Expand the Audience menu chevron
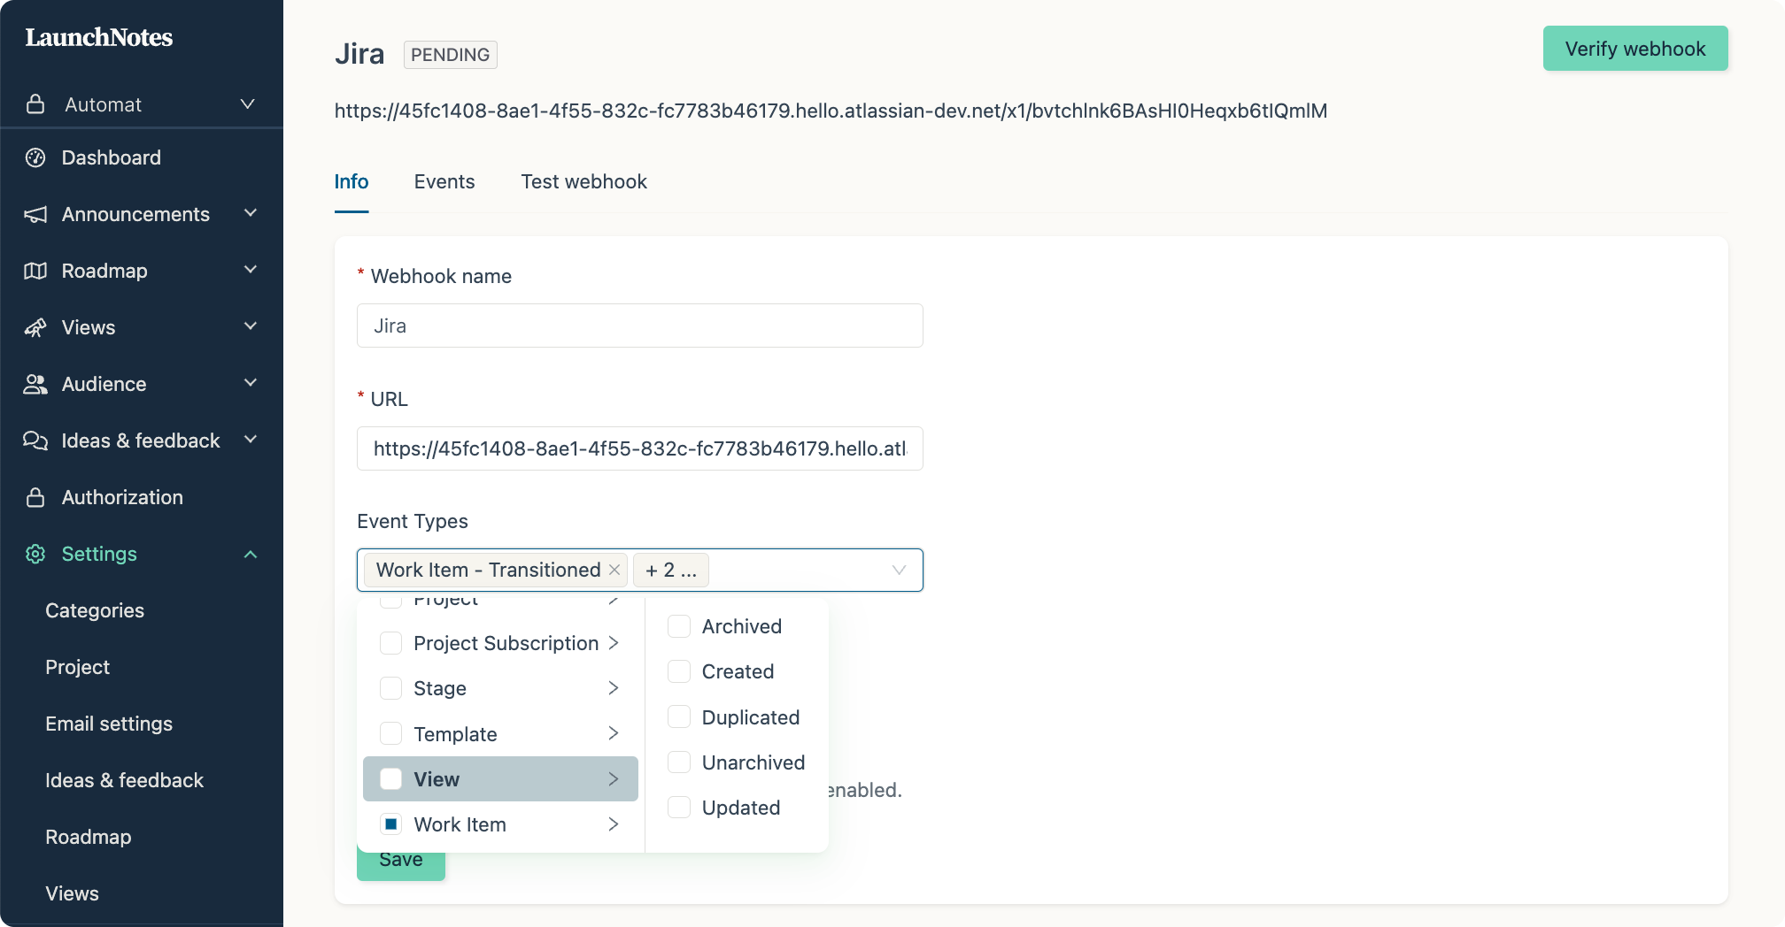The height and width of the screenshot is (927, 1785). 251,383
